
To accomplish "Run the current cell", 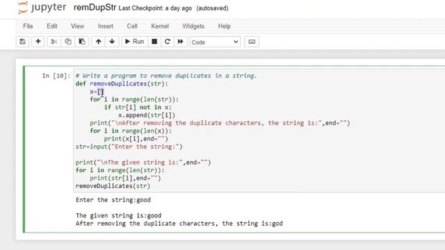I will tap(134, 42).
